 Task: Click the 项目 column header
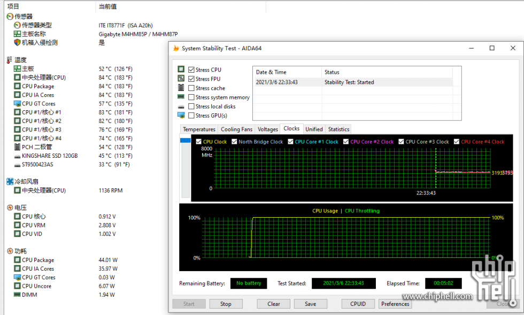[x=50, y=6]
